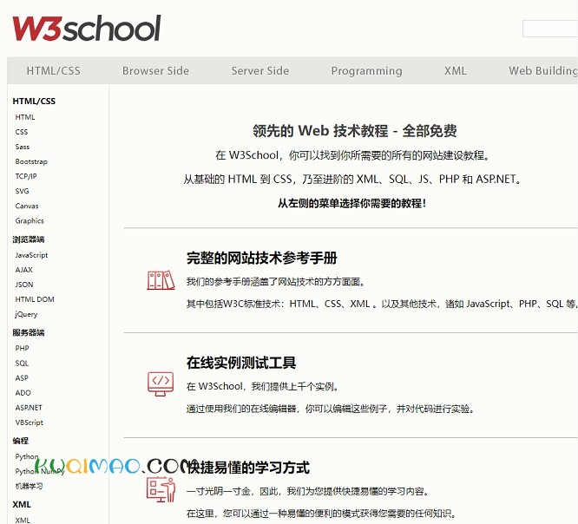Click the 在线实例测试工具 heading
The height and width of the screenshot is (524, 578).
pos(241,363)
